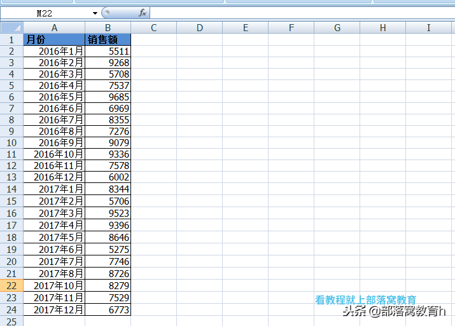Click sales value 9523

[x=108, y=213]
